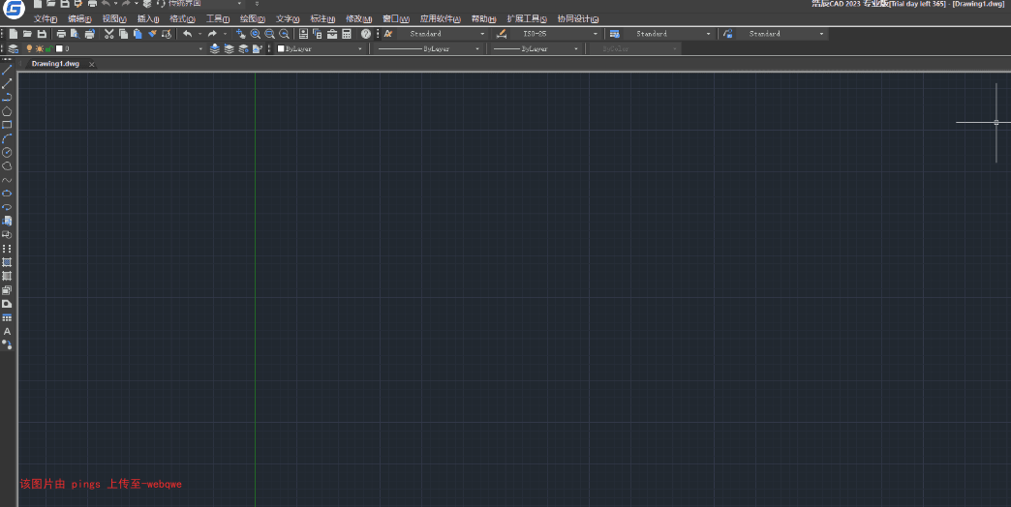Select the Hatch tool

7,263
